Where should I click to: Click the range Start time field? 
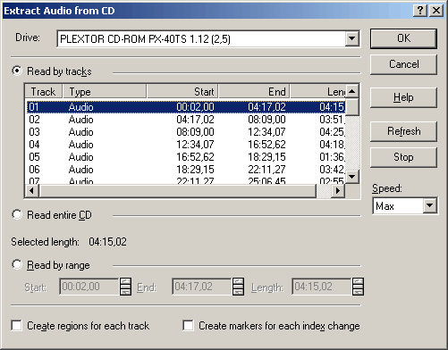click(x=89, y=287)
